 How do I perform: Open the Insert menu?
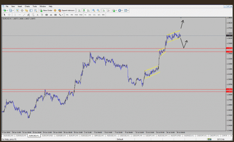click(20, 6)
